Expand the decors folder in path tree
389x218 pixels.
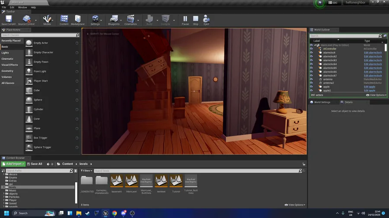4,174
